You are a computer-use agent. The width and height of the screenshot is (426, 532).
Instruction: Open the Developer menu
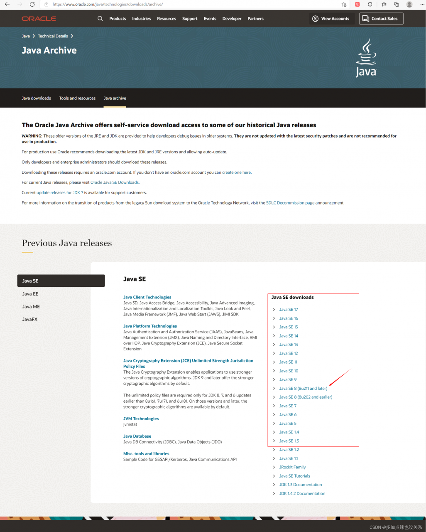[232, 19]
